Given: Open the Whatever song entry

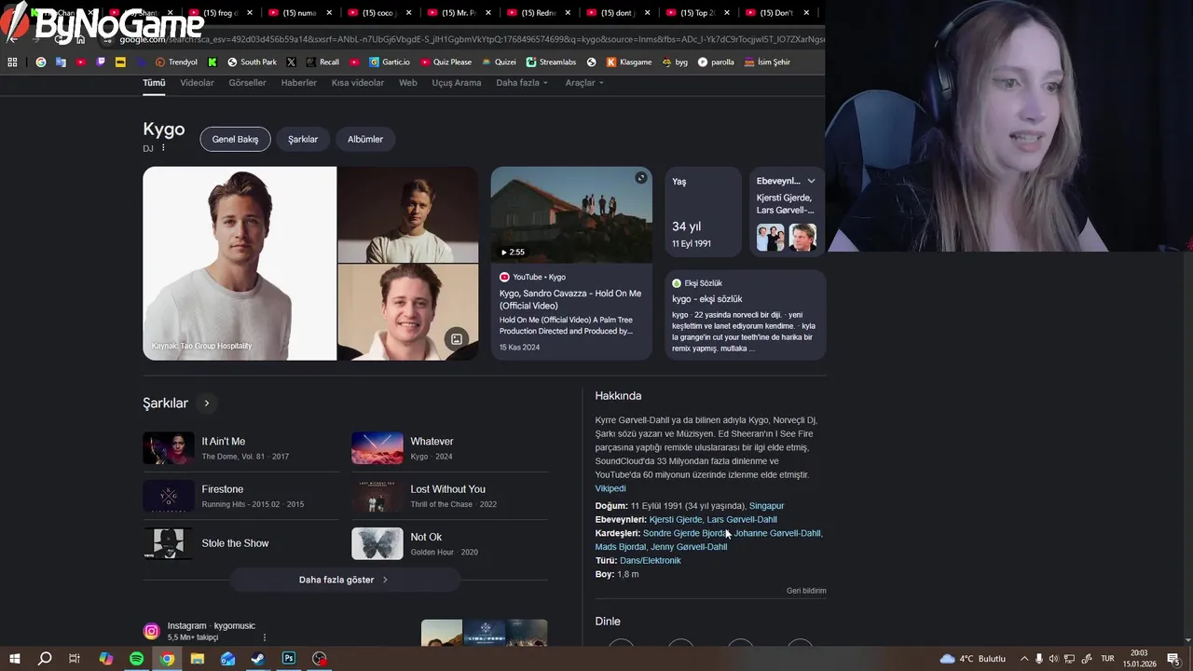Looking at the screenshot, I should pyautogui.click(x=449, y=448).
